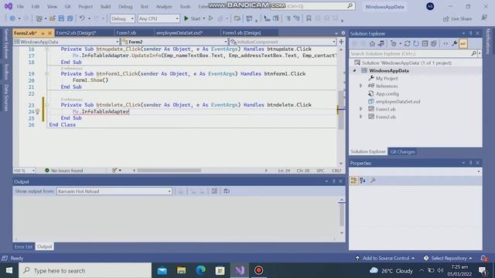This screenshot has height=278, width=495.
Task: Click Refresh icon in Solution Explorer
Action: coord(416,44)
